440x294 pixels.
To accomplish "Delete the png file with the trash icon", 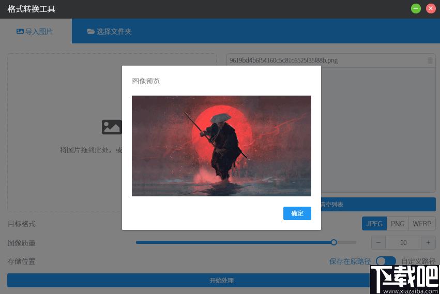I will [430, 60].
